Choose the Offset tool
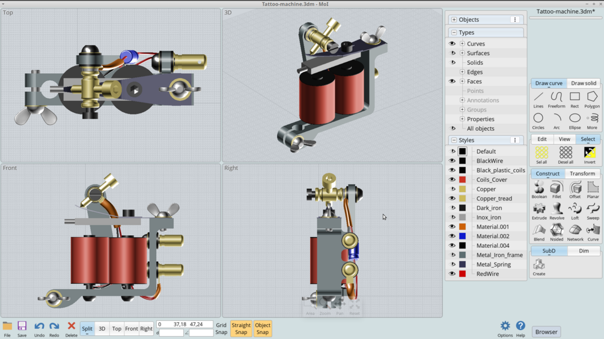 point(575,190)
